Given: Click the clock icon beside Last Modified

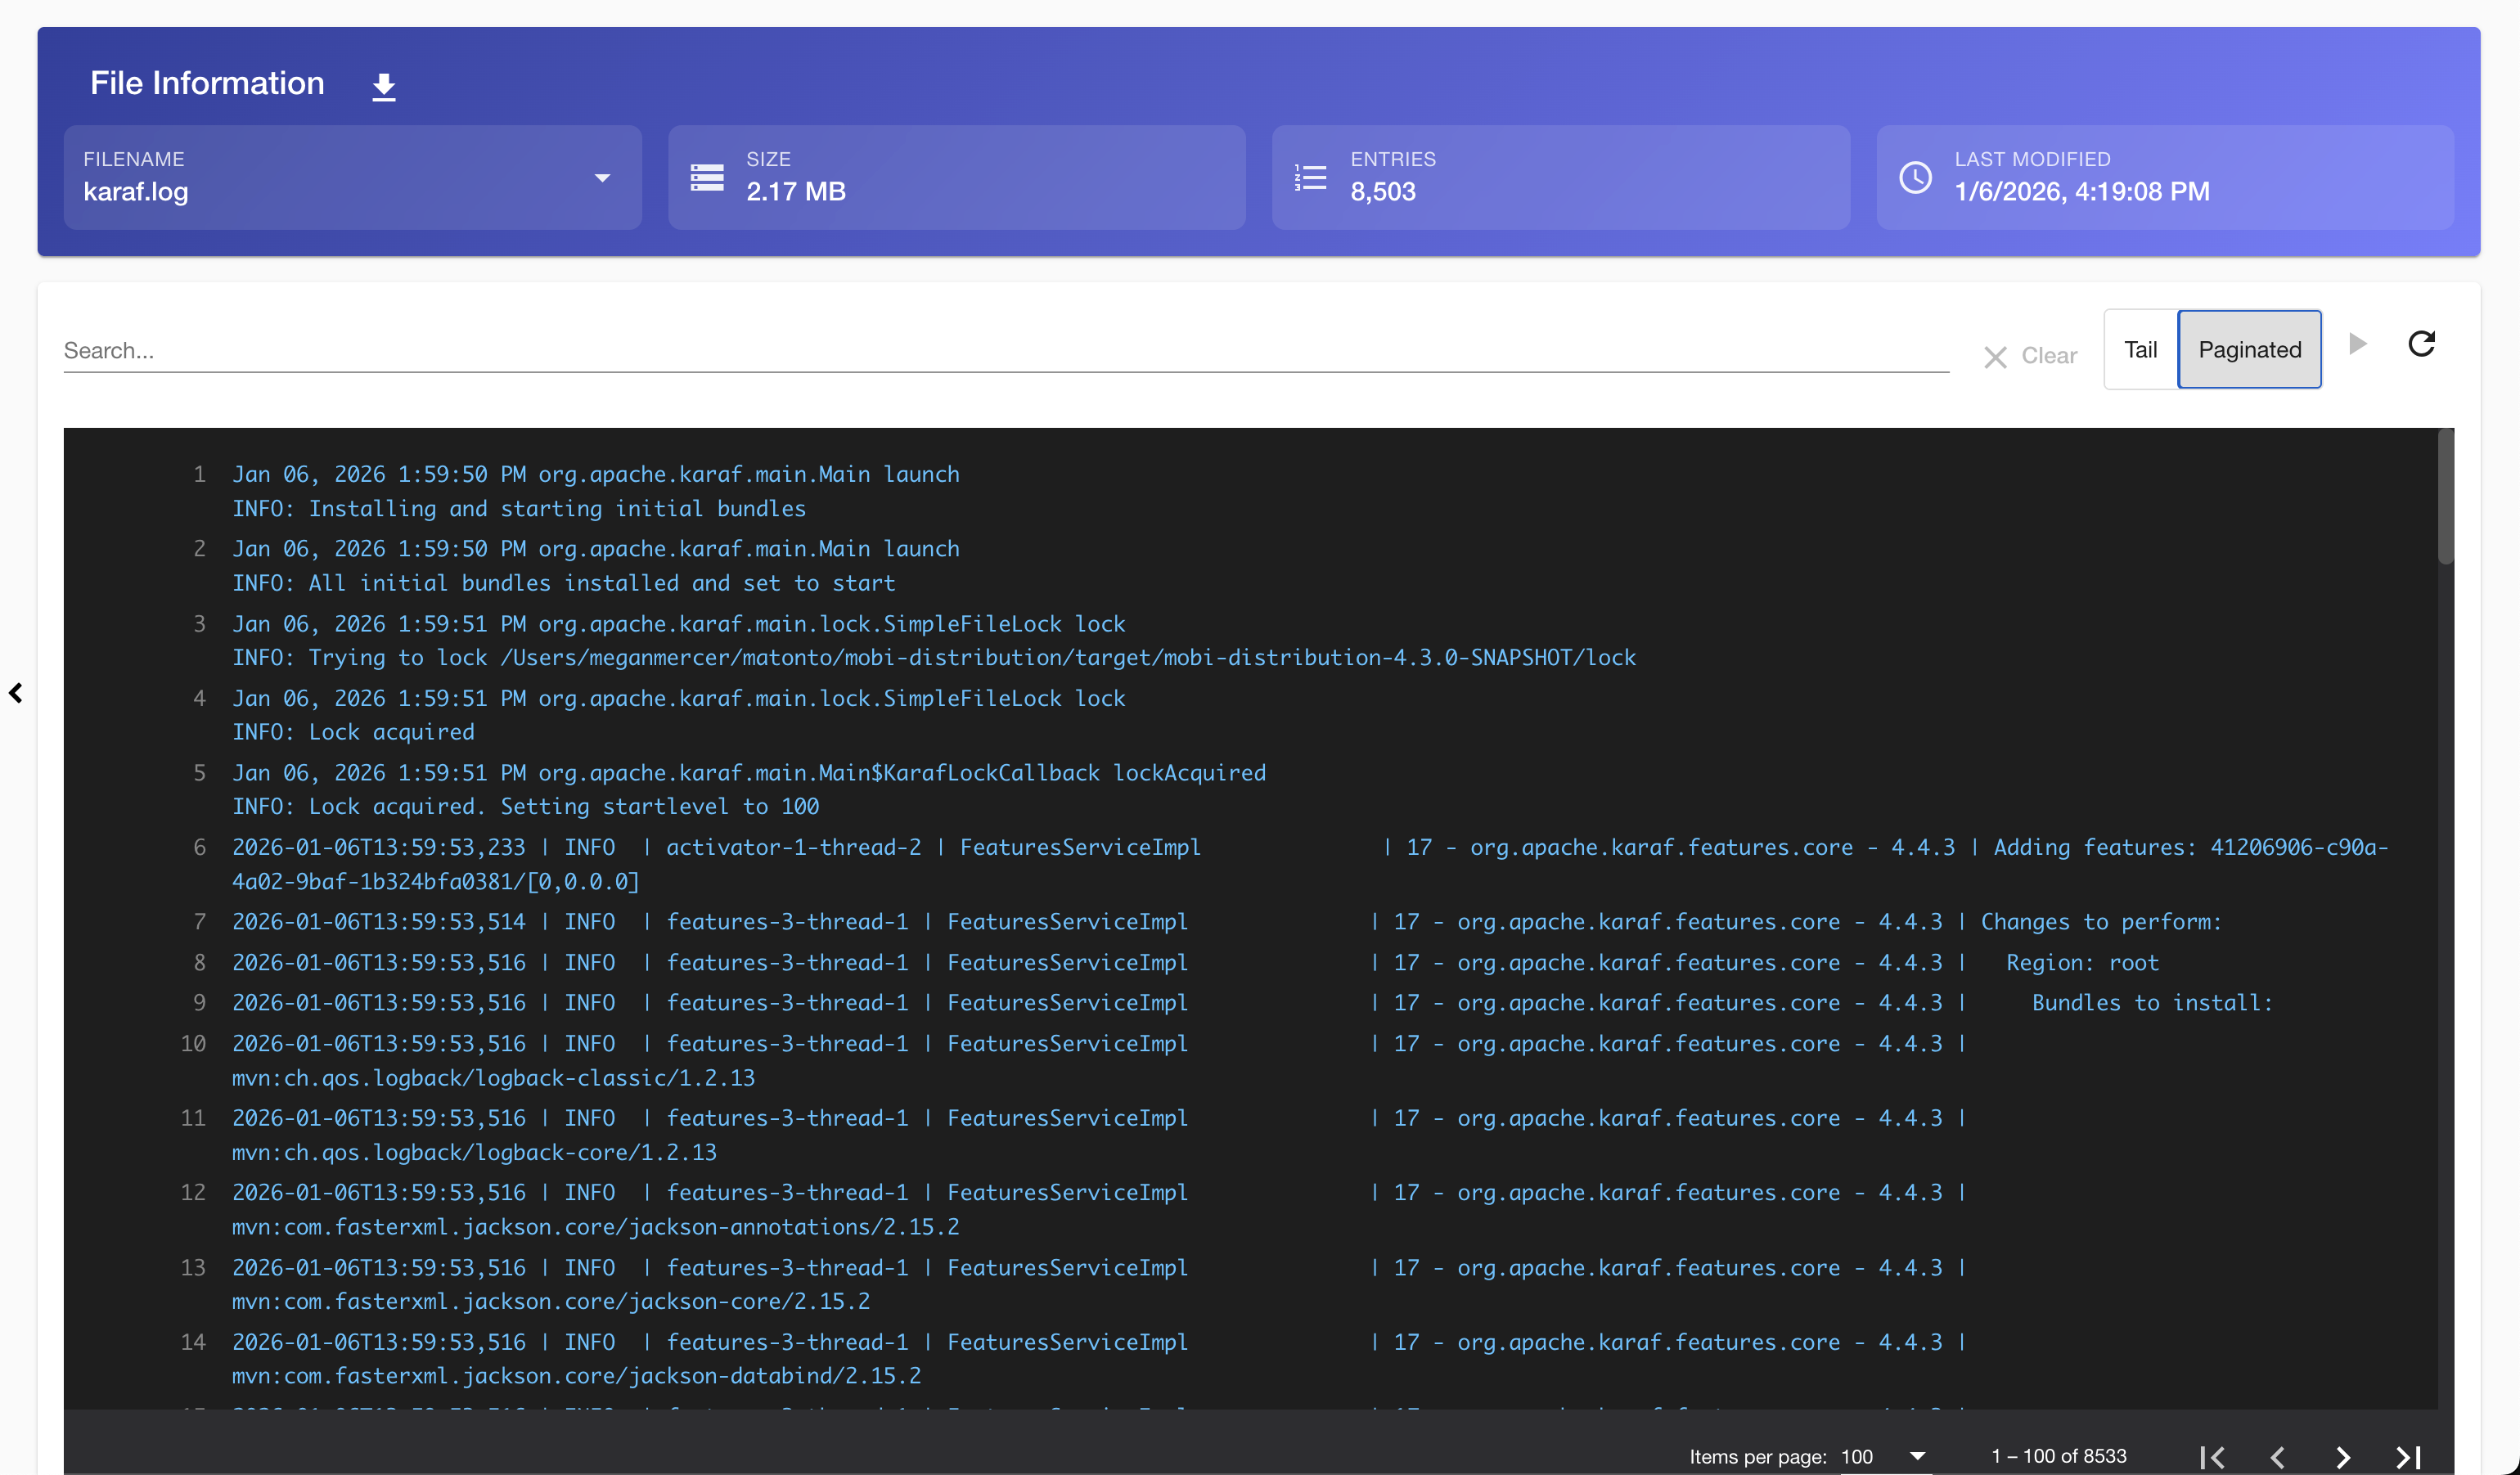Looking at the screenshot, I should click(1916, 177).
